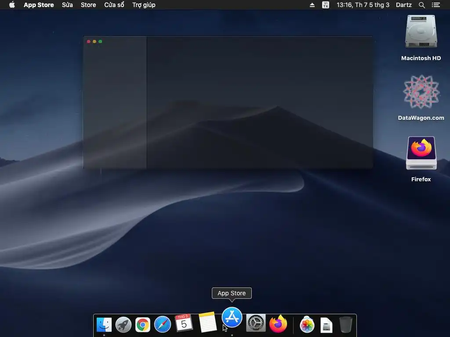
Task: Launch Google Chrome from the Dock
Action: pos(143,325)
